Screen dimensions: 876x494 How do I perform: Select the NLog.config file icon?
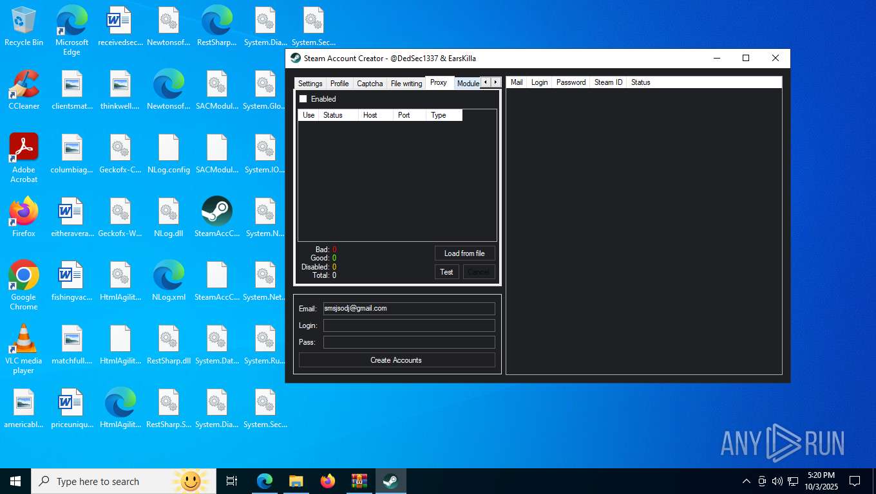(169, 154)
